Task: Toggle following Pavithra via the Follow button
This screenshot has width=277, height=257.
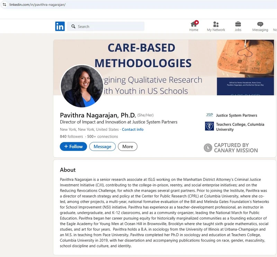Action: pyautogui.click(x=73, y=146)
